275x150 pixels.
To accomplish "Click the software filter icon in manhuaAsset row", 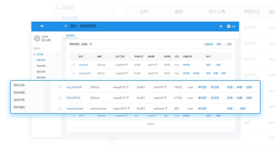I will [x=166, y=108].
